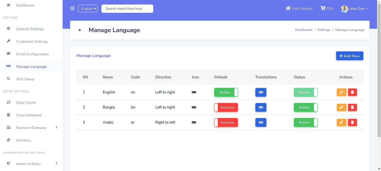Delete the Bangla language row

(x=352, y=107)
